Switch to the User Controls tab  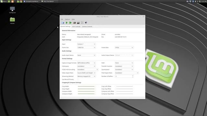76,26
